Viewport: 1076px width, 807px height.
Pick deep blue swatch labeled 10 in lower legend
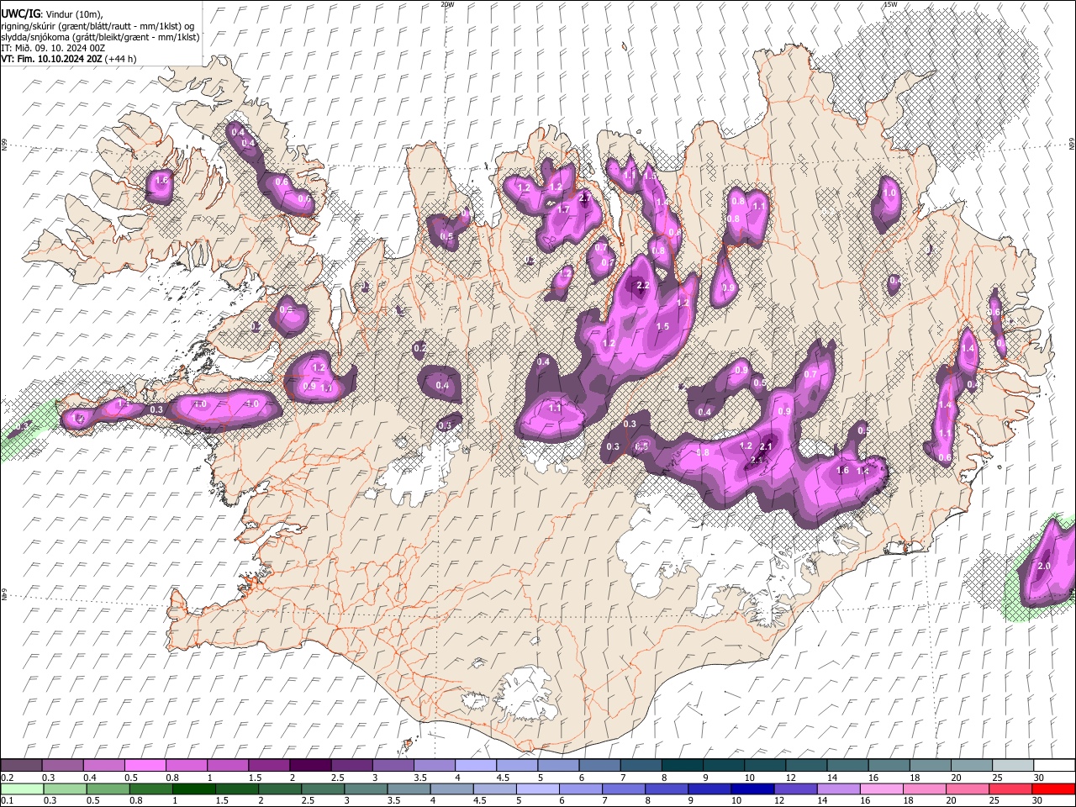point(752,789)
